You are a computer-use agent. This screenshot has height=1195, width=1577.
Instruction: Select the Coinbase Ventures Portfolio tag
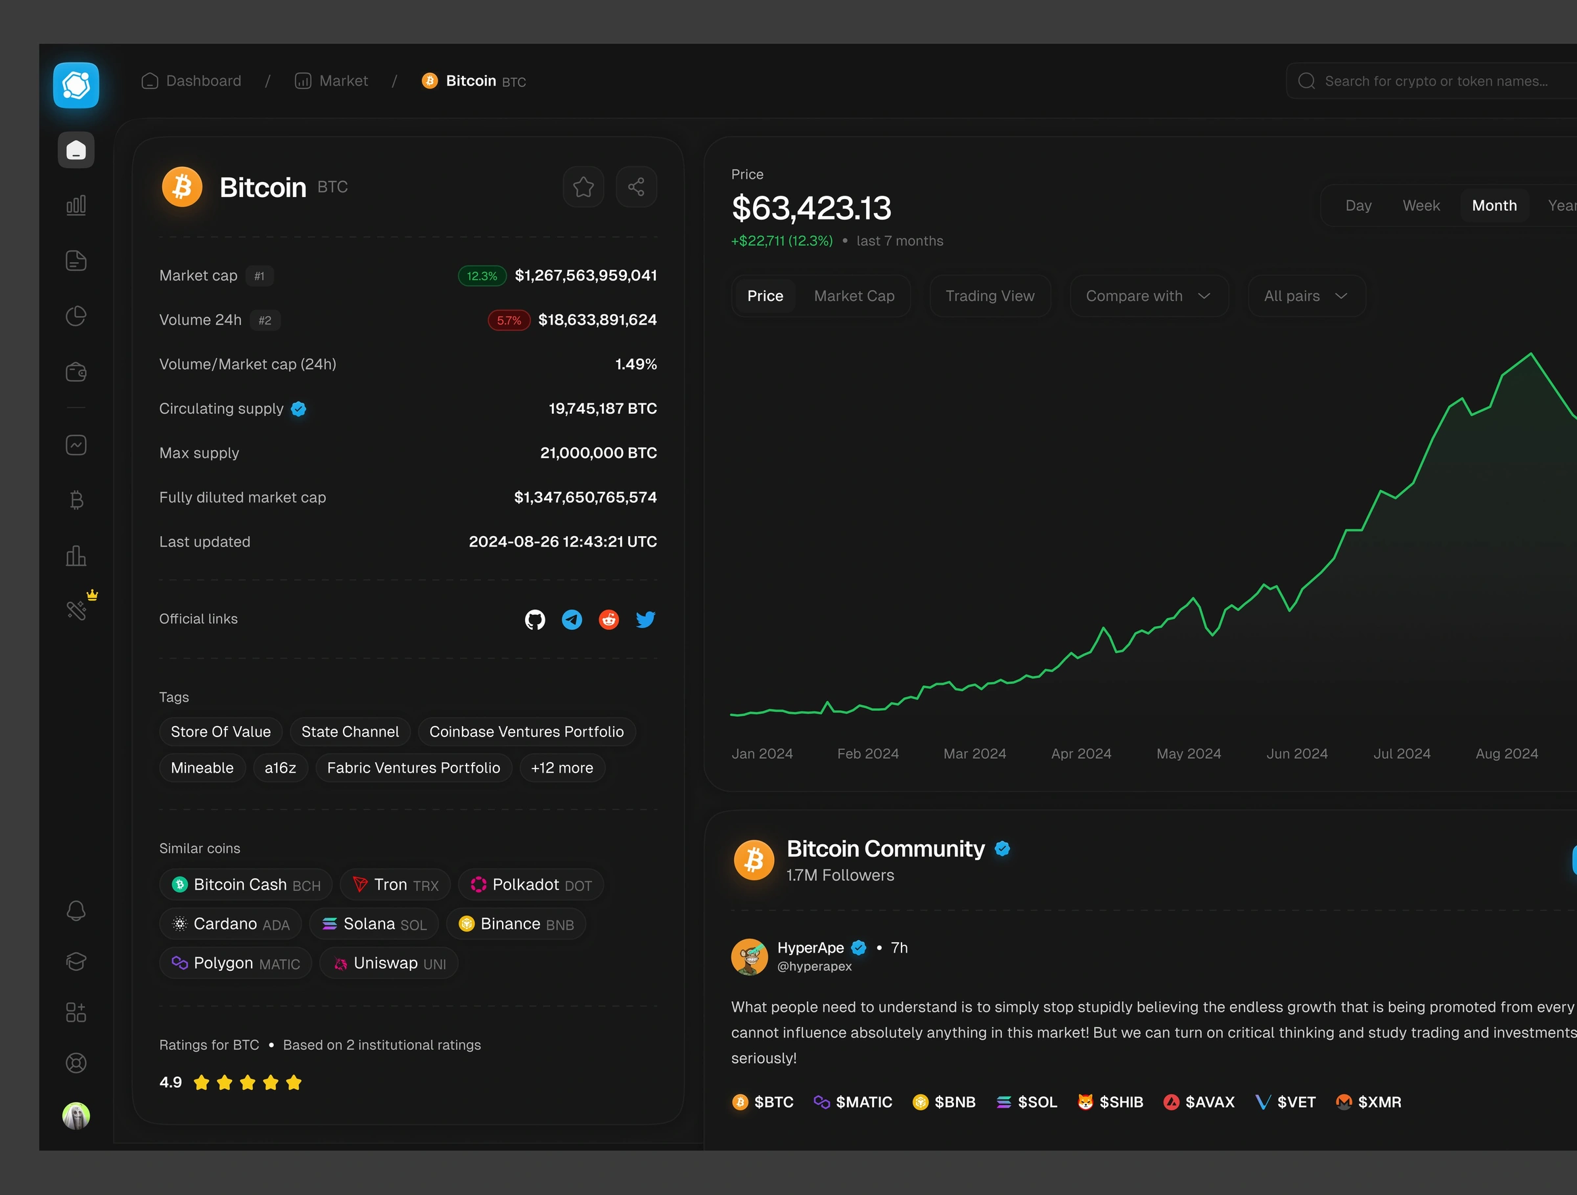tap(526, 732)
